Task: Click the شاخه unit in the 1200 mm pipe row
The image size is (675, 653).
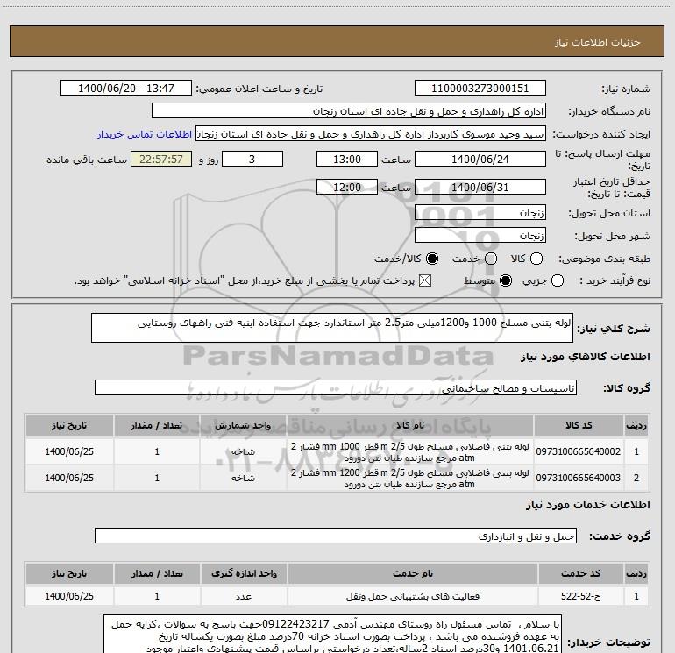Action: 243,479
